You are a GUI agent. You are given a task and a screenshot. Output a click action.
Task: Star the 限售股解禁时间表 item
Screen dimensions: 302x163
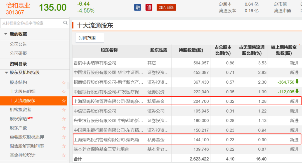pos(64,146)
